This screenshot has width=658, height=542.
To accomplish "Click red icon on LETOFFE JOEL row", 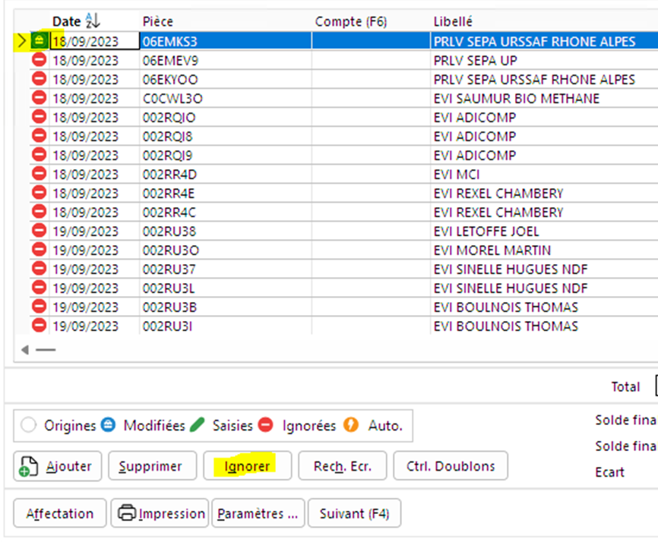I will (x=39, y=231).
